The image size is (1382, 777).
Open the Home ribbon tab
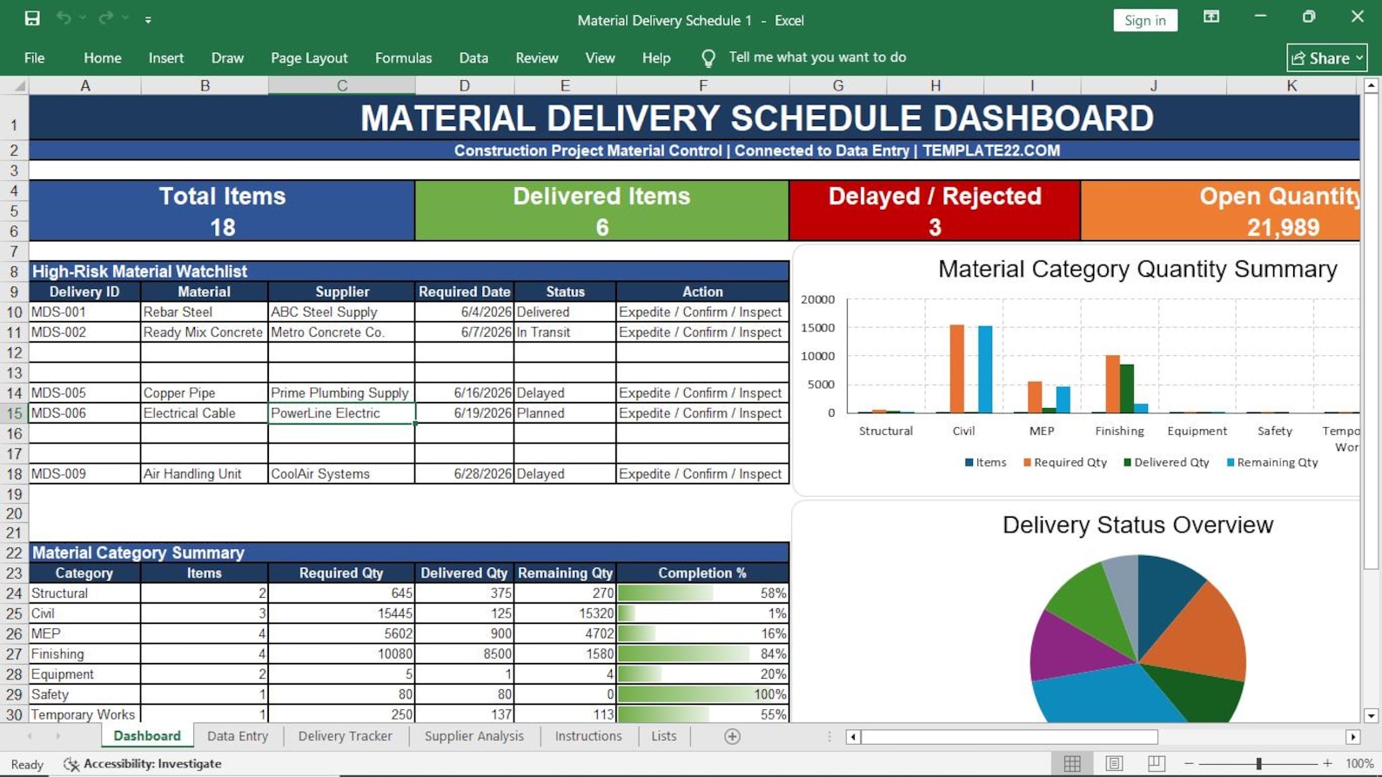point(103,57)
